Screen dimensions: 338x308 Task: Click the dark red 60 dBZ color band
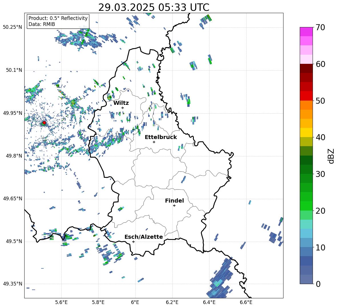coord(306,68)
